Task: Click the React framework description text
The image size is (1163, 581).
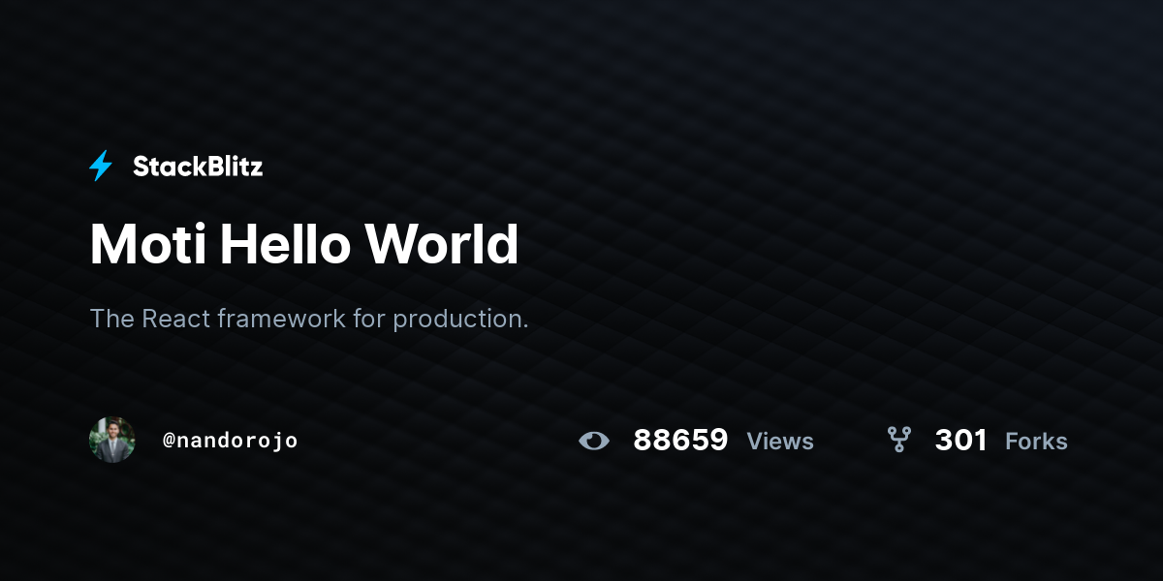Action: pyautogui.click(x=309, y=319)
